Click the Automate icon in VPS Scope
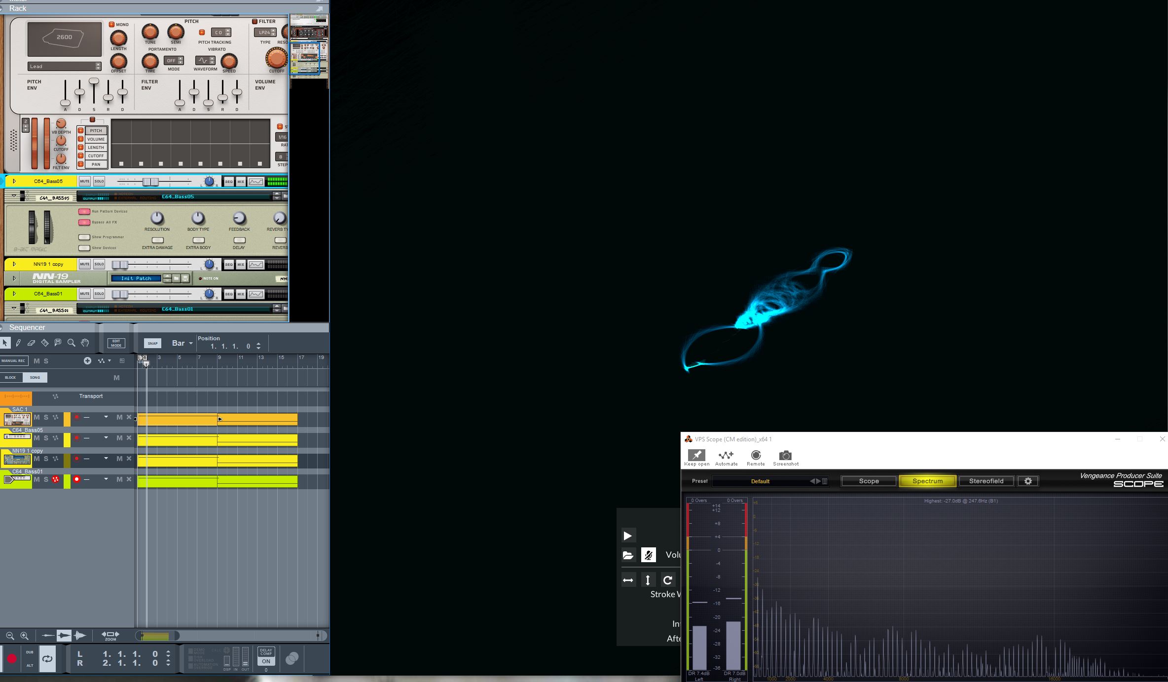 pyautogui.click(x=726, y=458)
